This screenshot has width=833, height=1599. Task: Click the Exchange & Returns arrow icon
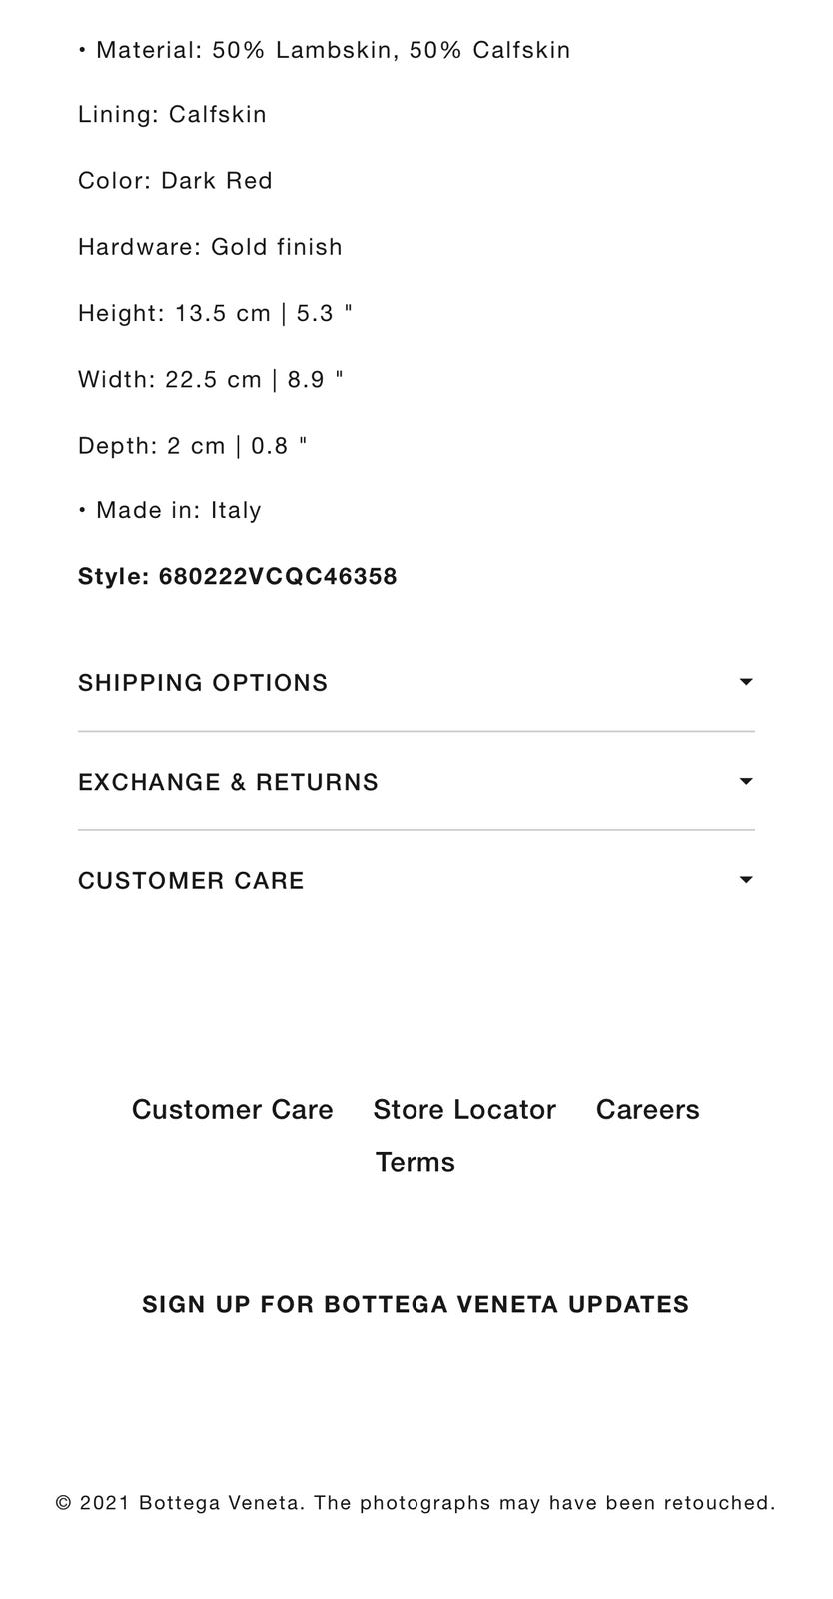745,781
